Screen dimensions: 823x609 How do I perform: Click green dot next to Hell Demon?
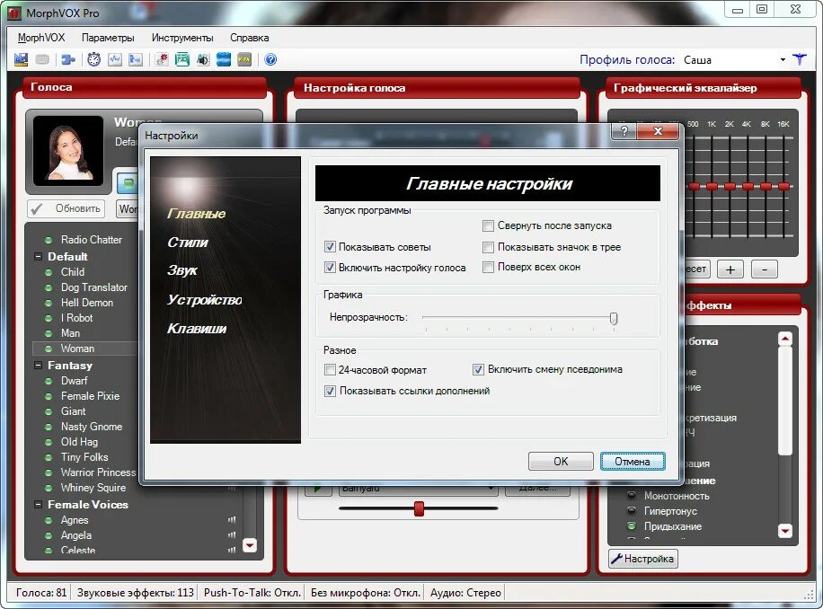click(x=49, y=303)
